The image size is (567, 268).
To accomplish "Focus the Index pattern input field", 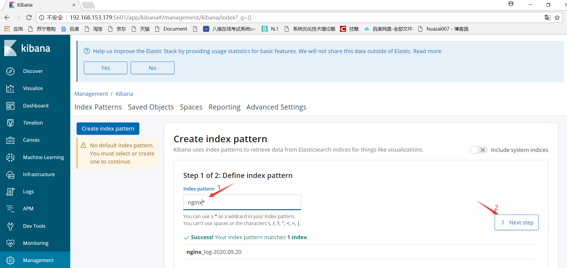I will (242, 202).
